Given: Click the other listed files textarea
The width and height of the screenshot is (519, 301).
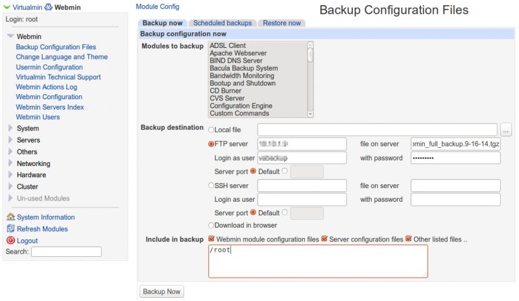Looking at the screenshot, I should tap(318, 261).
